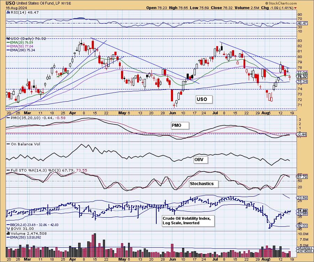Click the Aug label on bottom date axis

click(x=266, y=259)
